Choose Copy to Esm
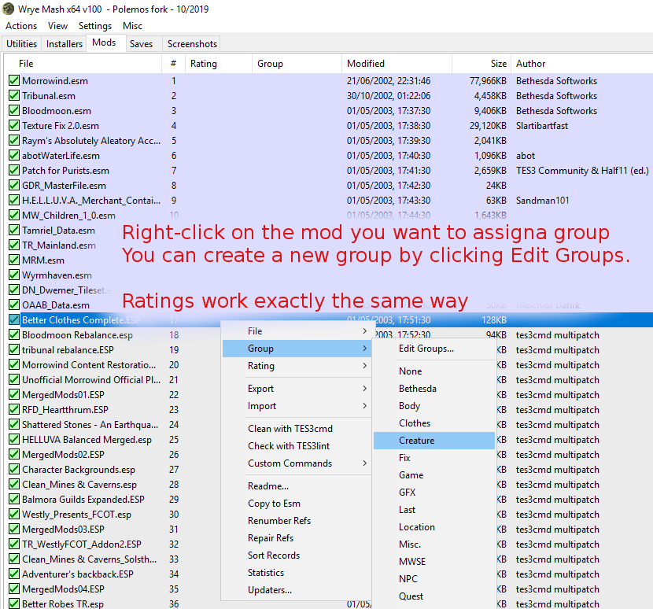 (297, 504)
